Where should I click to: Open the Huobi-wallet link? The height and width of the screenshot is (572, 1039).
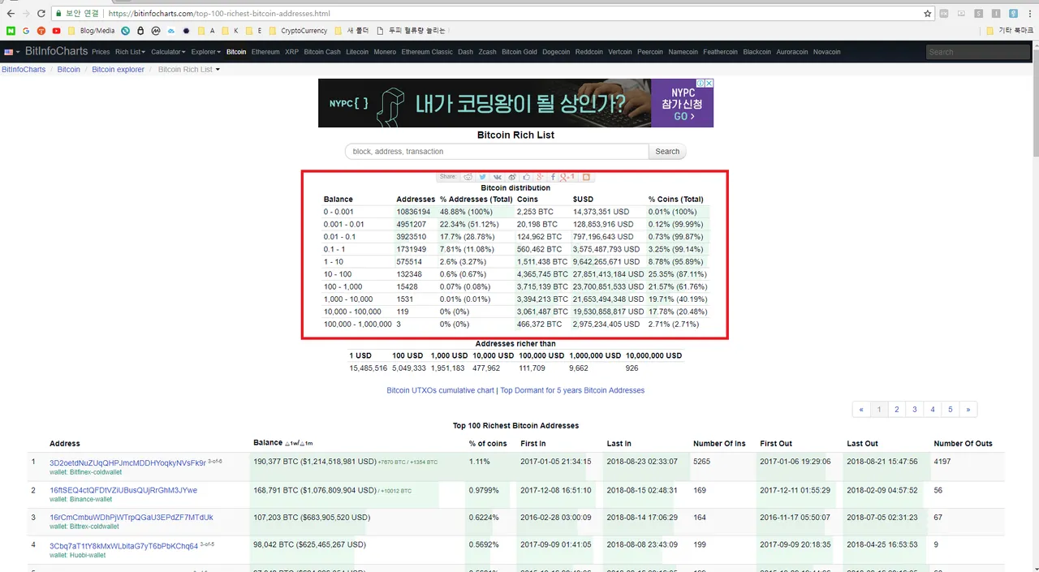click(x=88, y=555)
